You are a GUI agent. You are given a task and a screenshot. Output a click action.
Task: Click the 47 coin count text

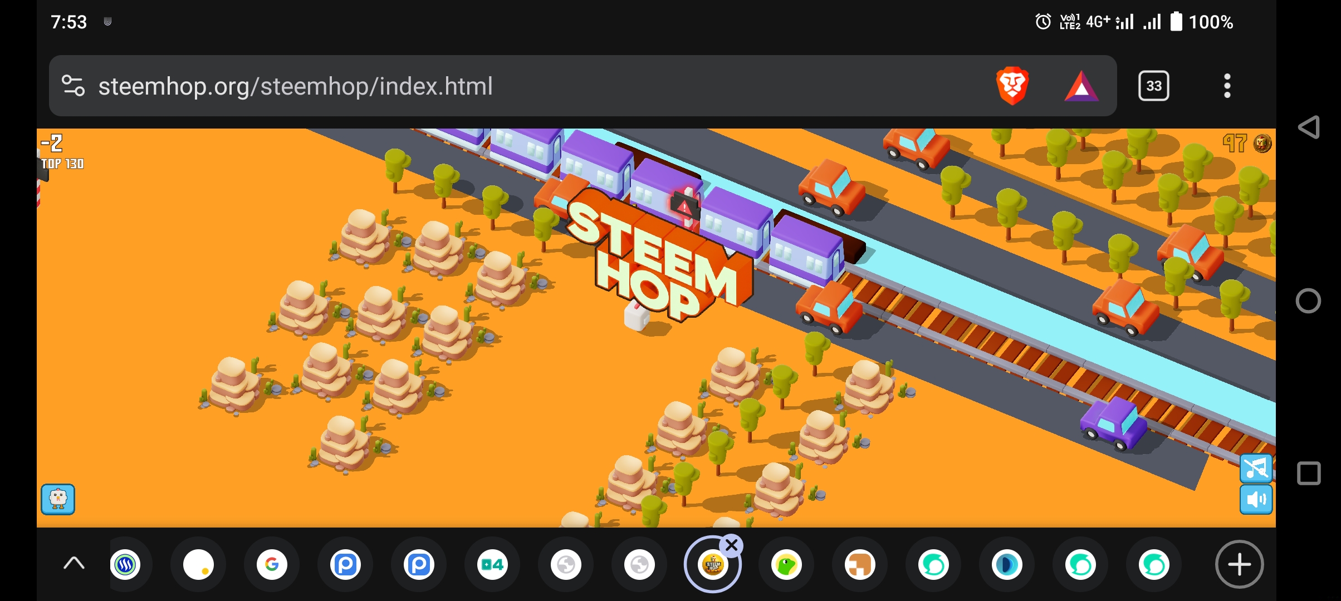point(1235,143)
